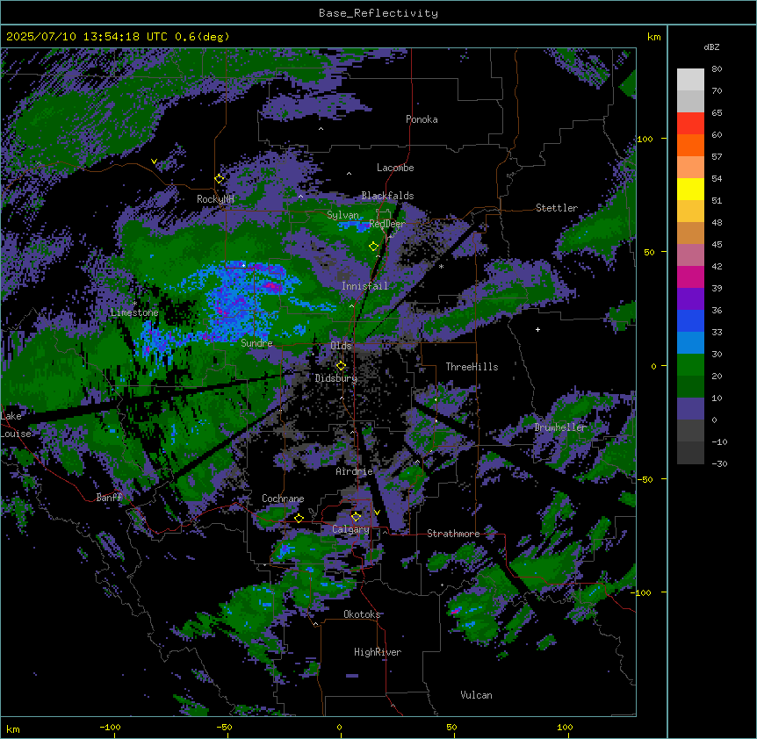Click the -30 value on dBZ legend
This screenshot has height=739, width=757.
(x=719, y=464)
